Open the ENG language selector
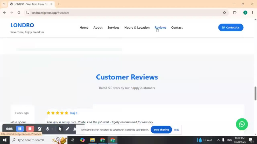The height and width of the screenshot is (144, 257). (229, 140)
